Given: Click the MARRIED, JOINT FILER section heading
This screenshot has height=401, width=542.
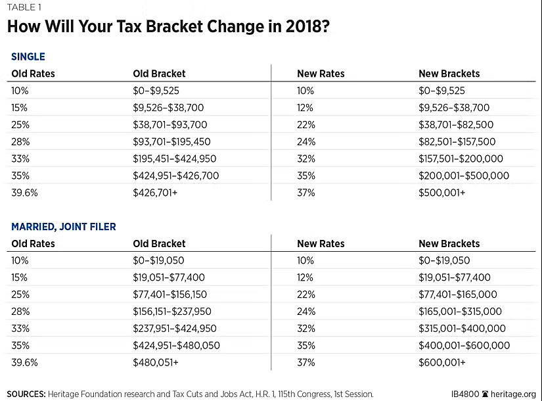Looking at the screenshot, I should [x=64, y=227].
